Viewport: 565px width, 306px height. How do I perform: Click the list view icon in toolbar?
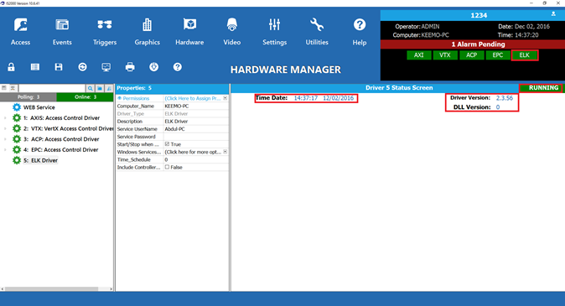[35, 67]
